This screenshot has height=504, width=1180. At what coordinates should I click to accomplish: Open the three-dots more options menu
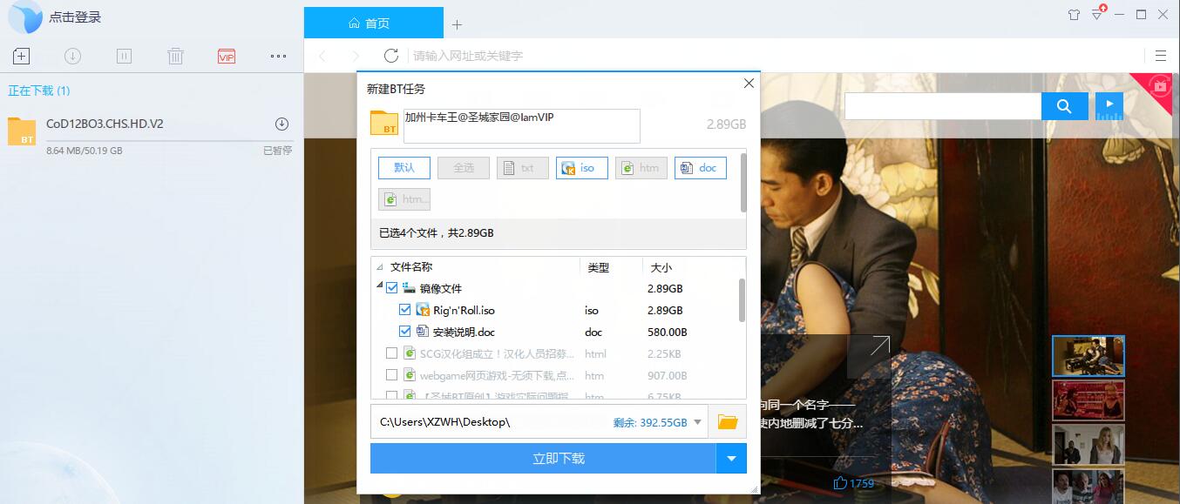point(278,57)
